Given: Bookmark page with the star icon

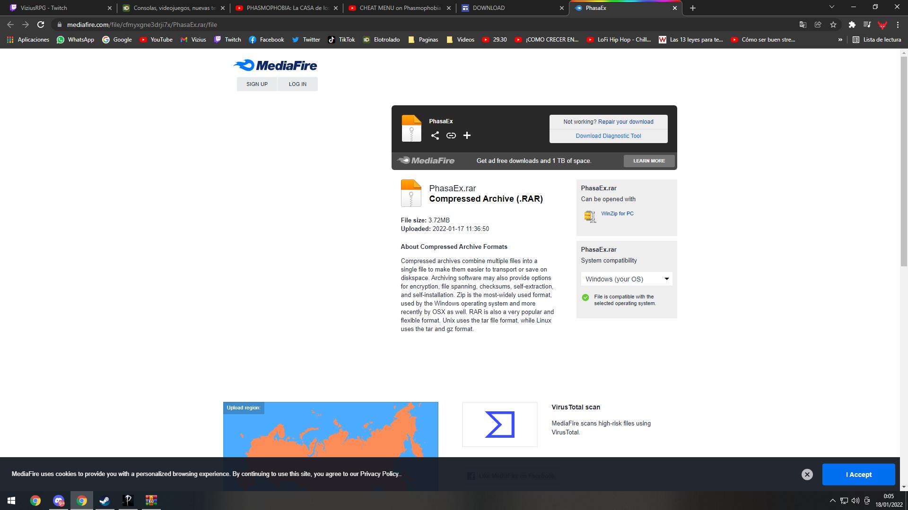Looking at the screenshot, I should point(833,25).
